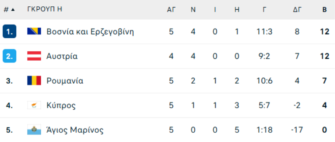Open the Αυστρία team link

62,56
